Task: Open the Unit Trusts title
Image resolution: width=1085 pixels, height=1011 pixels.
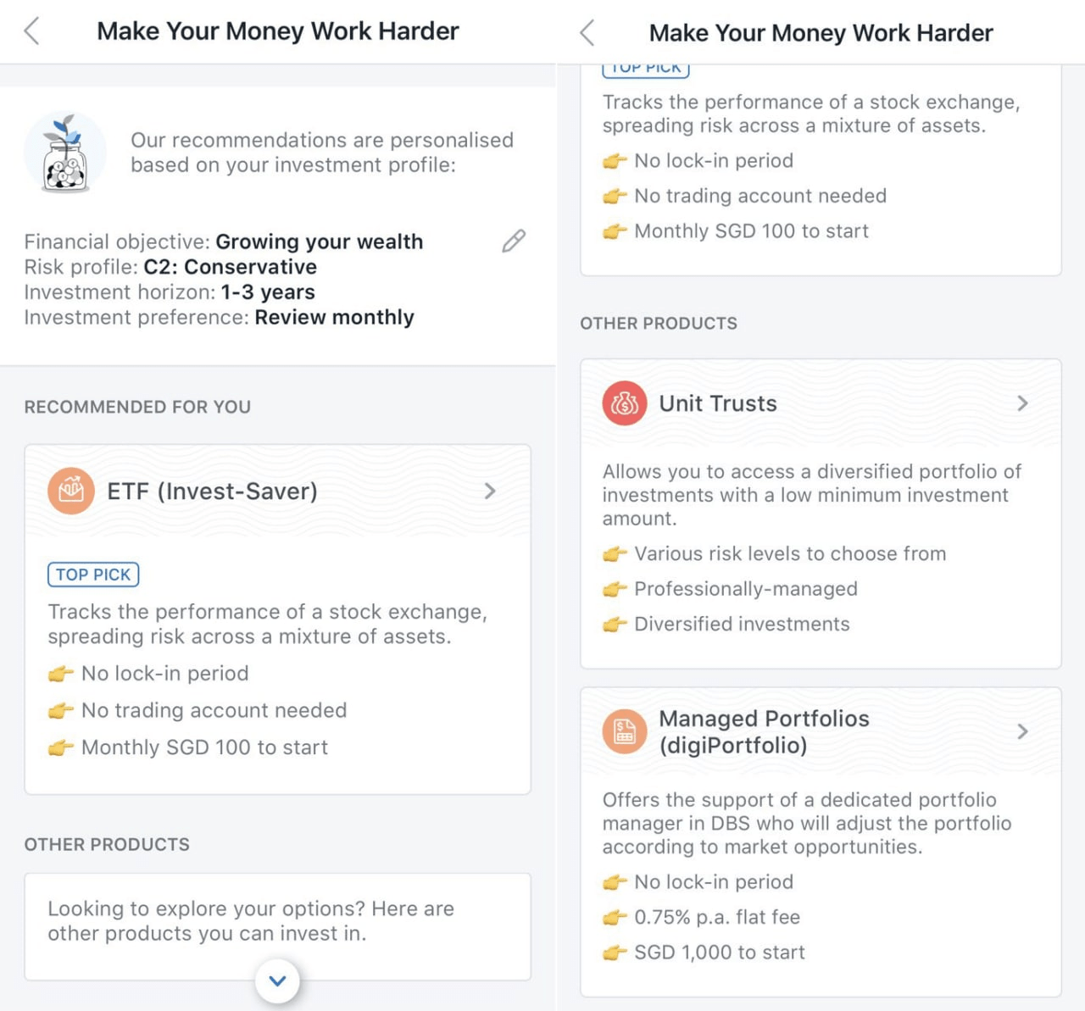Action: [x=718, y=403]
